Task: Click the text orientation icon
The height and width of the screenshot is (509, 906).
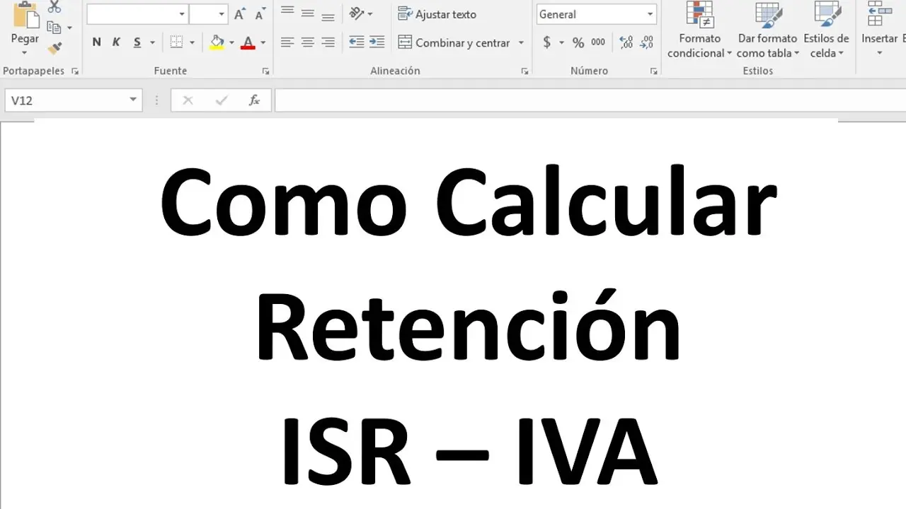Action: [x=357, y=13]
